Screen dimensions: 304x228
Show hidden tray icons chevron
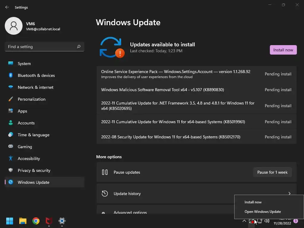[244, 221]
